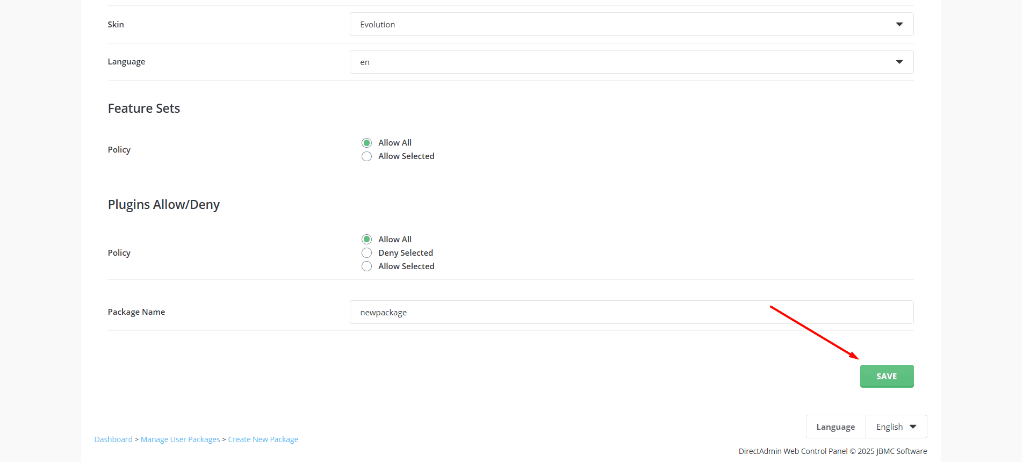
Task: Click the Create New Package breadcrumb
Action: pyautogui.click(x=263, y=439)
